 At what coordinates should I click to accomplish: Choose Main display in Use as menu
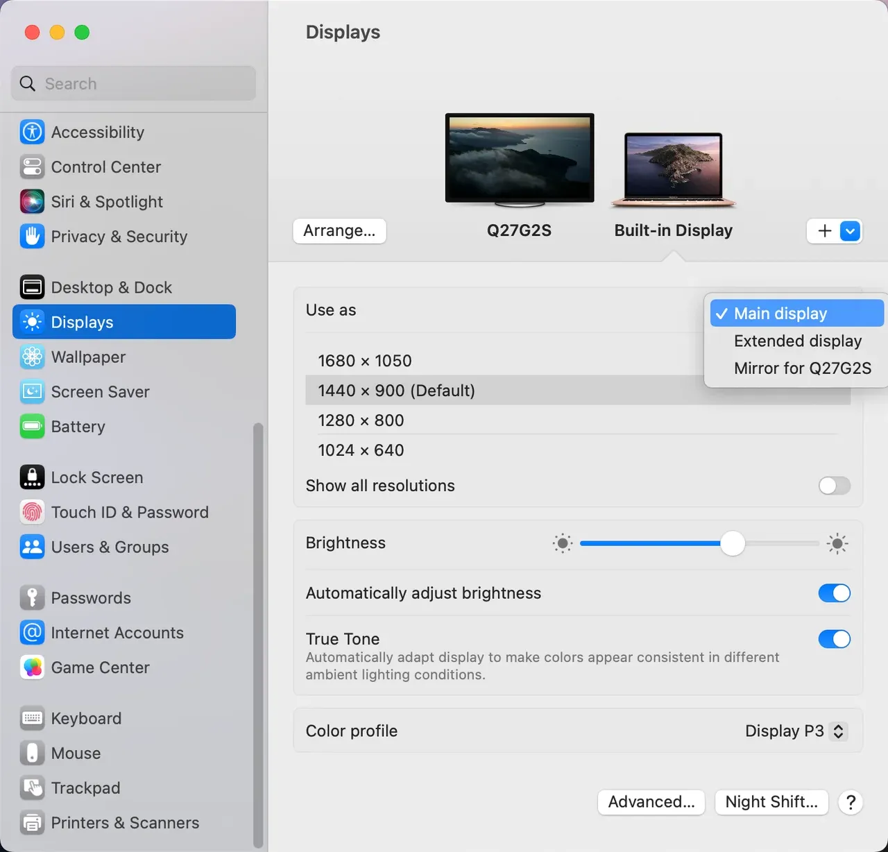click(797, 313)
